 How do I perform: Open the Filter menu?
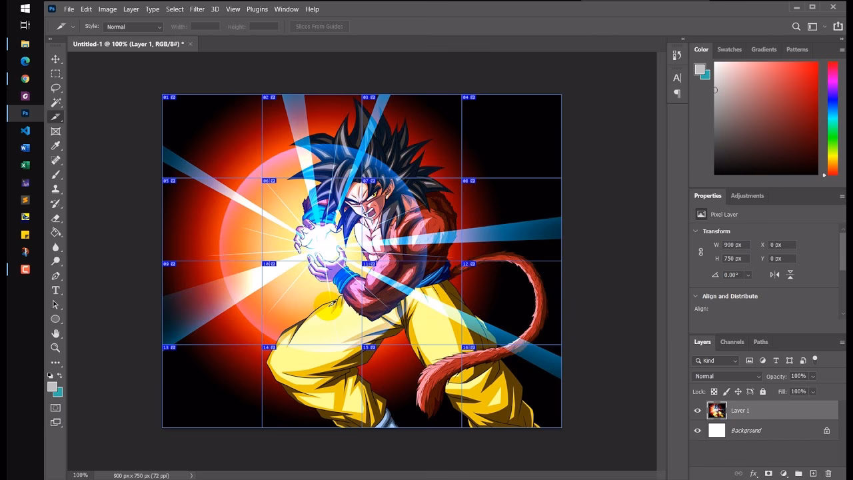point(197,9)
